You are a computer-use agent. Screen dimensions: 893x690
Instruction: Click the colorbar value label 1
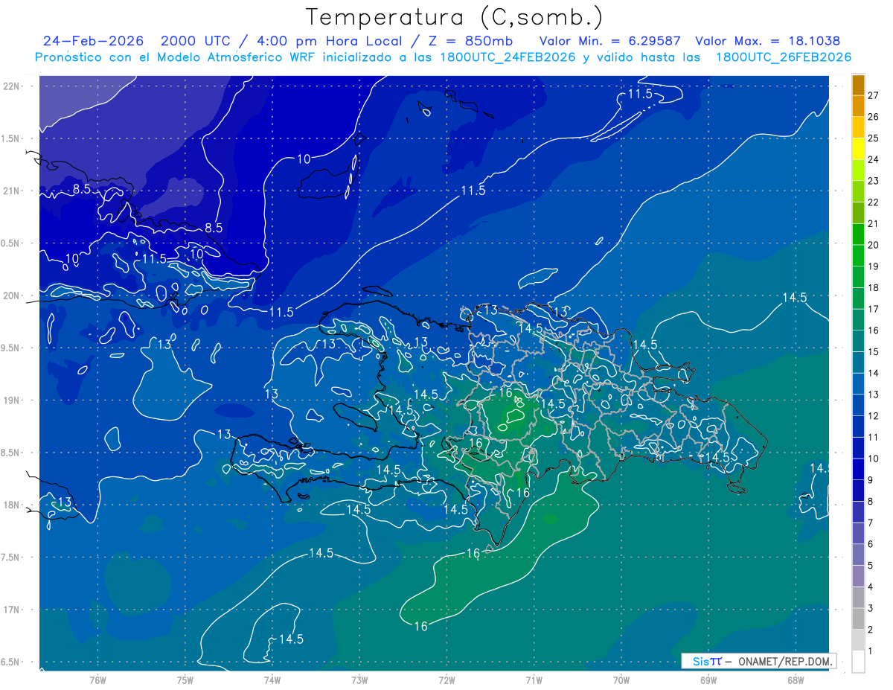pyautogui.click(x=871, y=651)
